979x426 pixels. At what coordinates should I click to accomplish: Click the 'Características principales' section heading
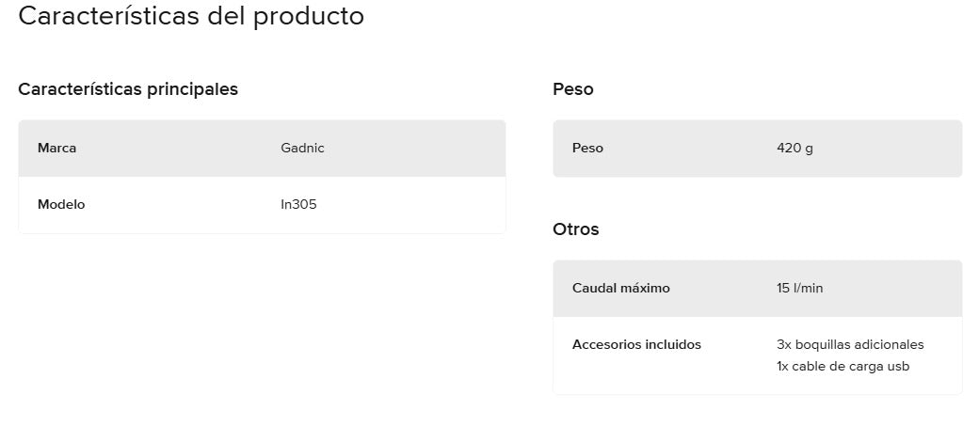pos(128,89)
